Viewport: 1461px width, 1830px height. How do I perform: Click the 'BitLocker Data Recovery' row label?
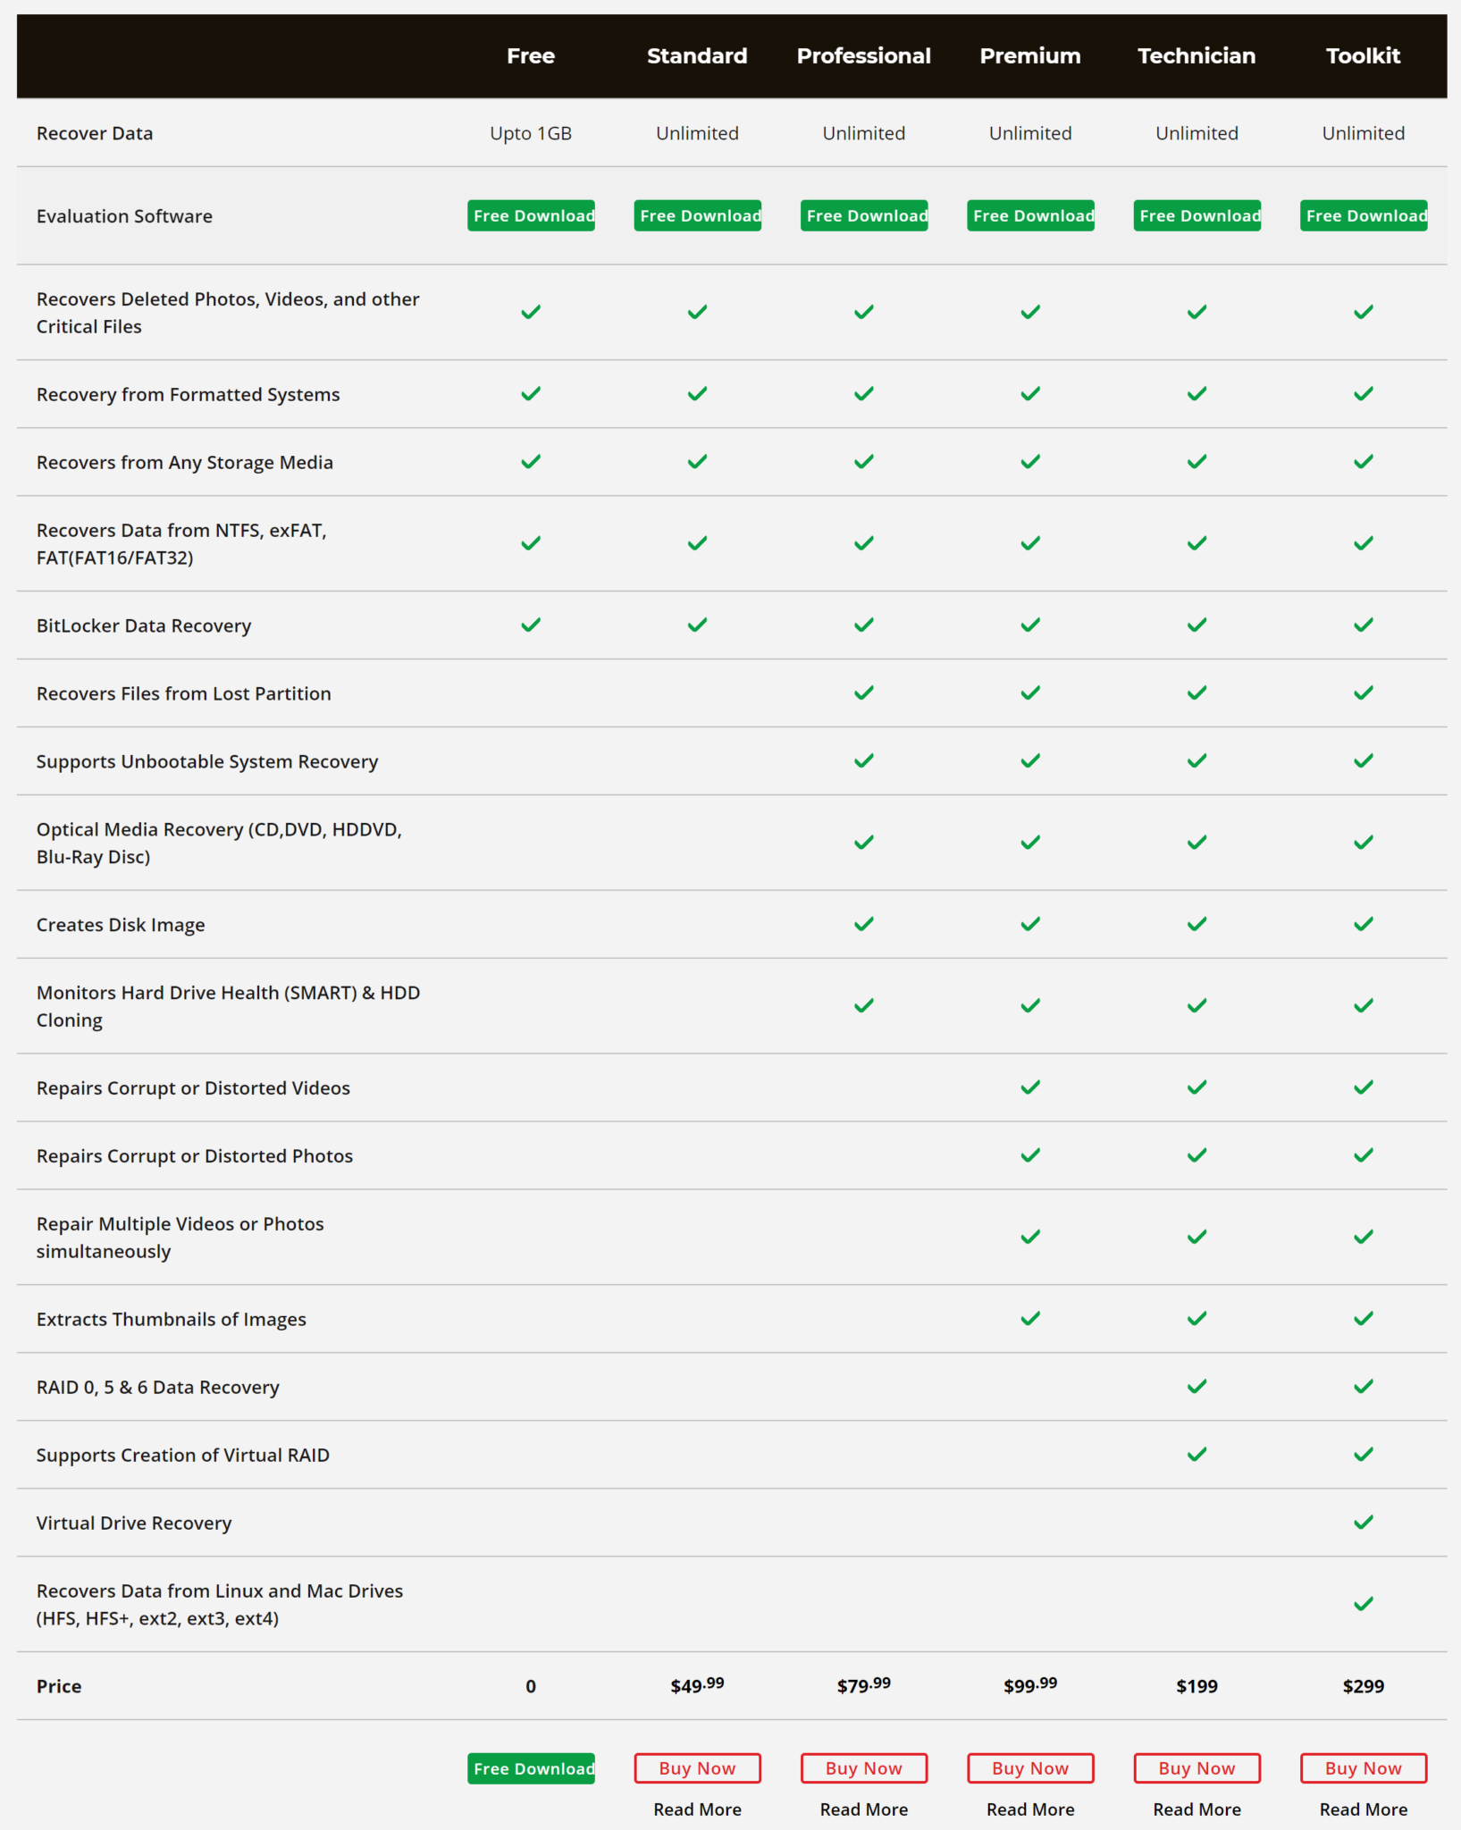click(x=144, y=625)
